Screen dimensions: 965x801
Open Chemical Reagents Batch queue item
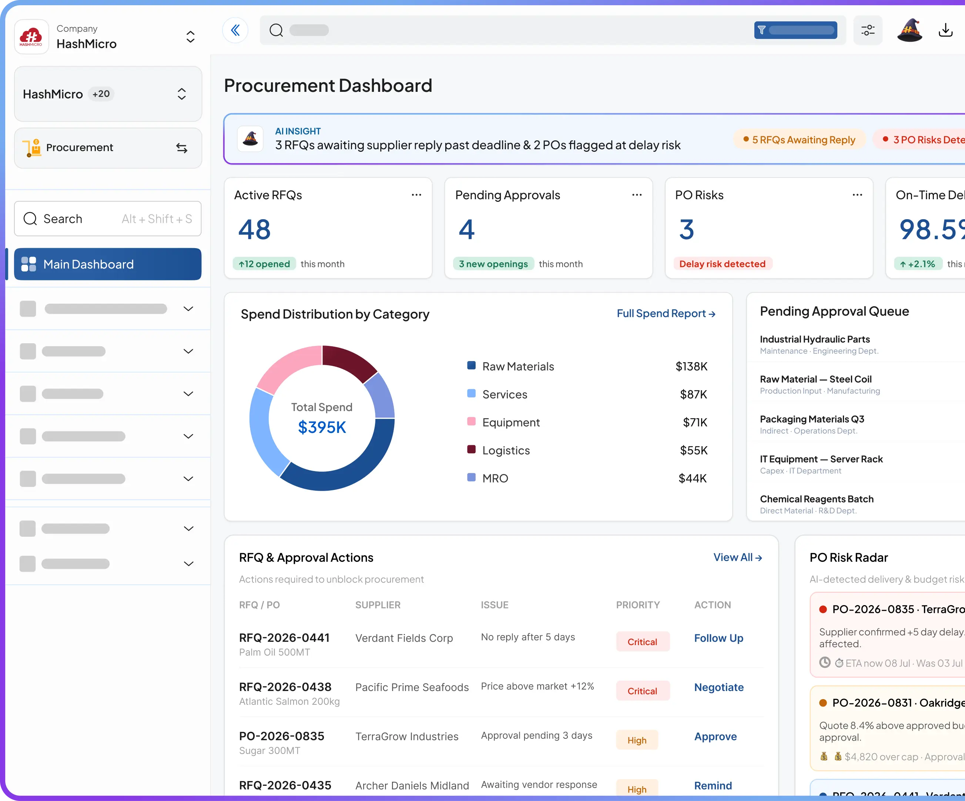(x=817, y=499)
